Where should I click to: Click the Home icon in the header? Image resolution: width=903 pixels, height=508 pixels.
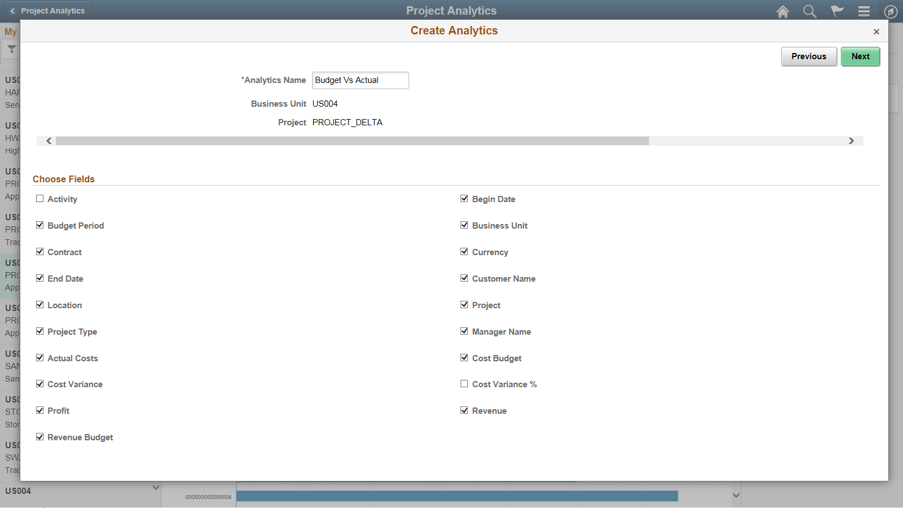tap(783, 11)
